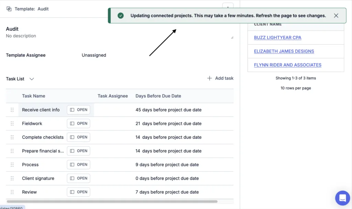The height and width of the screenshot is (209, 352).
Task: Click the Days Before Due Date column header
Action: 158,96
